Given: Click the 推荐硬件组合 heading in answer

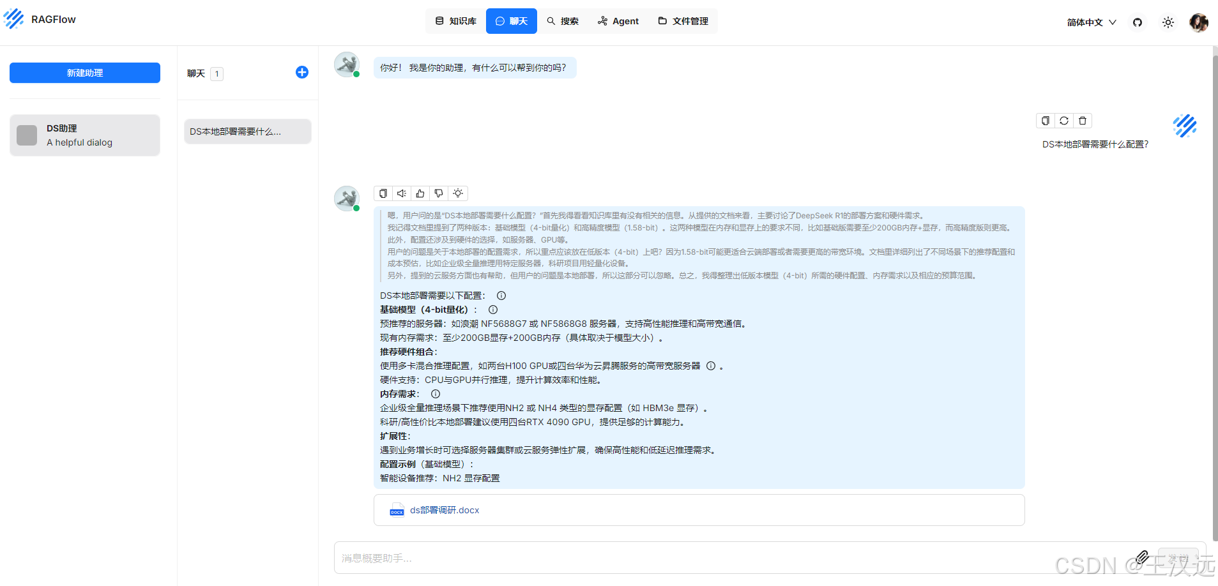Looking at the screenshot, I should [x=409, y=352].
